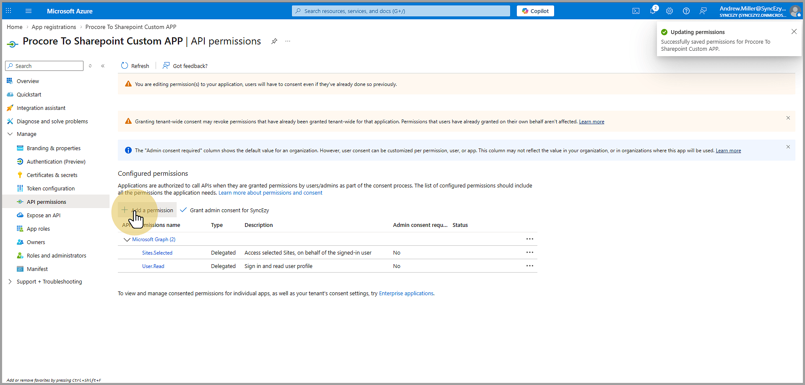The height and width of the screenshot is (385, 805).
Task: Collapse the Microsoft Graph permissions group
Action: tap(127, 239)
